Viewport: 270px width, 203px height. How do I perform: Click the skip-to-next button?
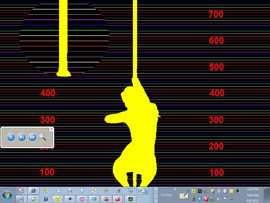[22, 137]
